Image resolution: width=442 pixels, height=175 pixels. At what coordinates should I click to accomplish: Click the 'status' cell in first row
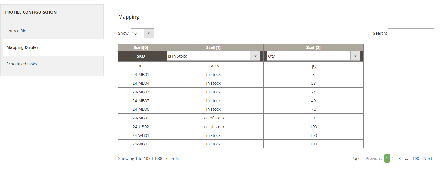click(213, 66)
